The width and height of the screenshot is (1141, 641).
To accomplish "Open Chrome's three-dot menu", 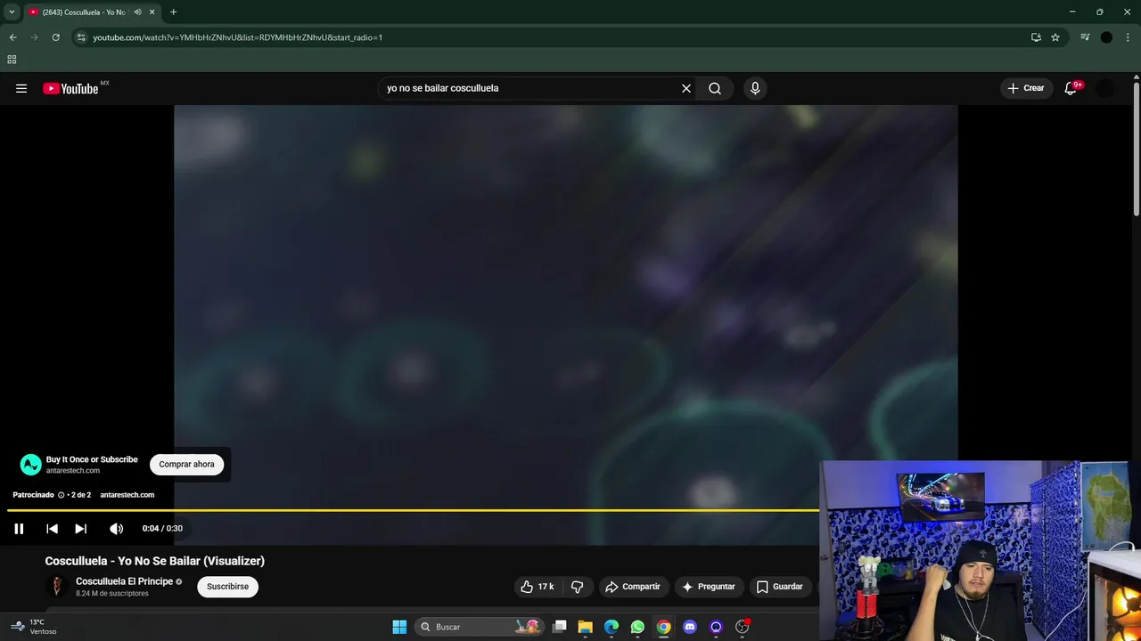I will [x=1128, y=37].
